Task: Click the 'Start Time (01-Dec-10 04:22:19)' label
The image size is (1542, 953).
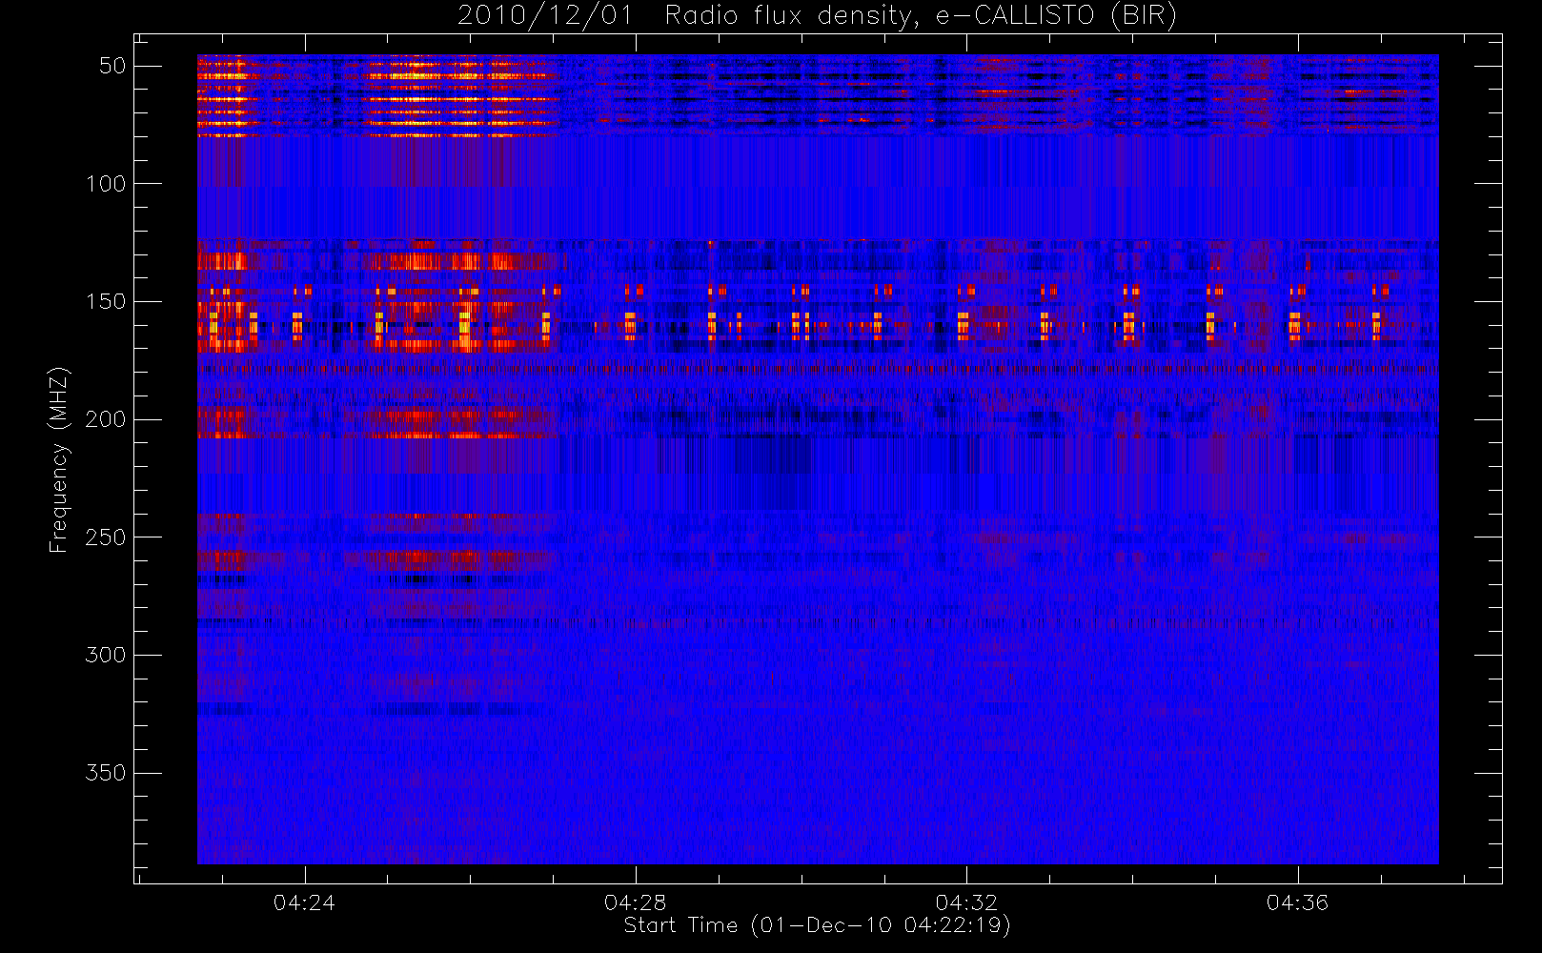Action: pos(817,925)
